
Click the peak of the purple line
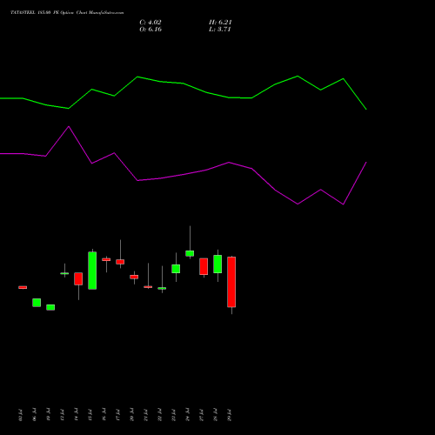tap(69, 126)
